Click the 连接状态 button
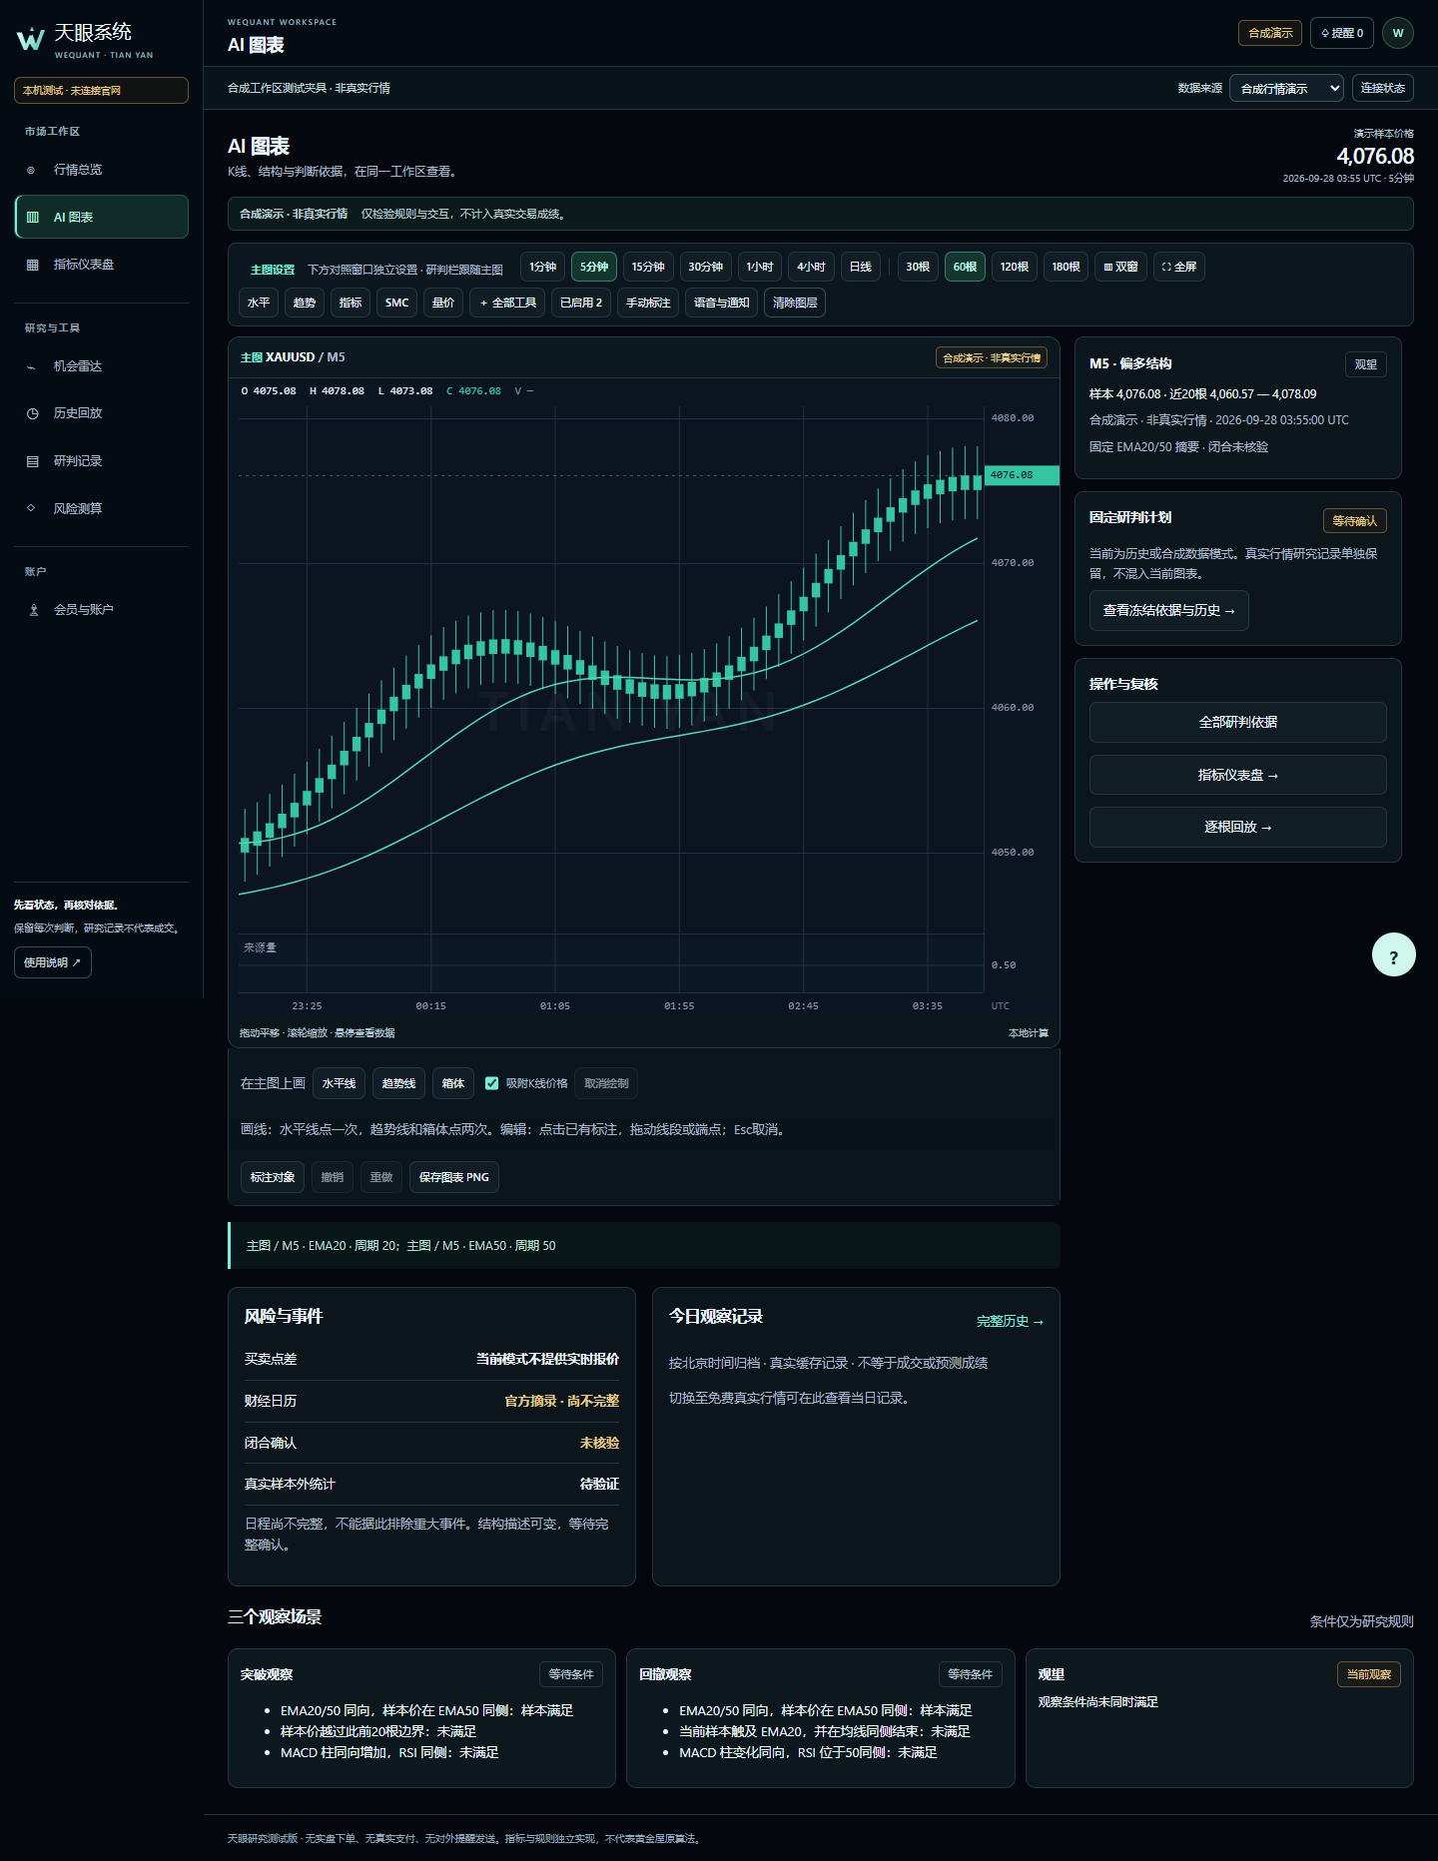 (x=1382, y=88)
